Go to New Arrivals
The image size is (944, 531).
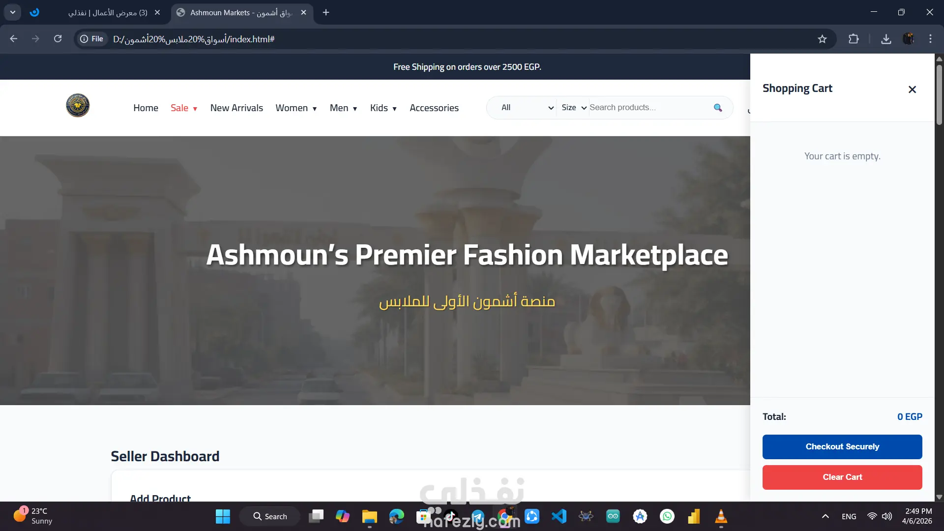[236, 108]
